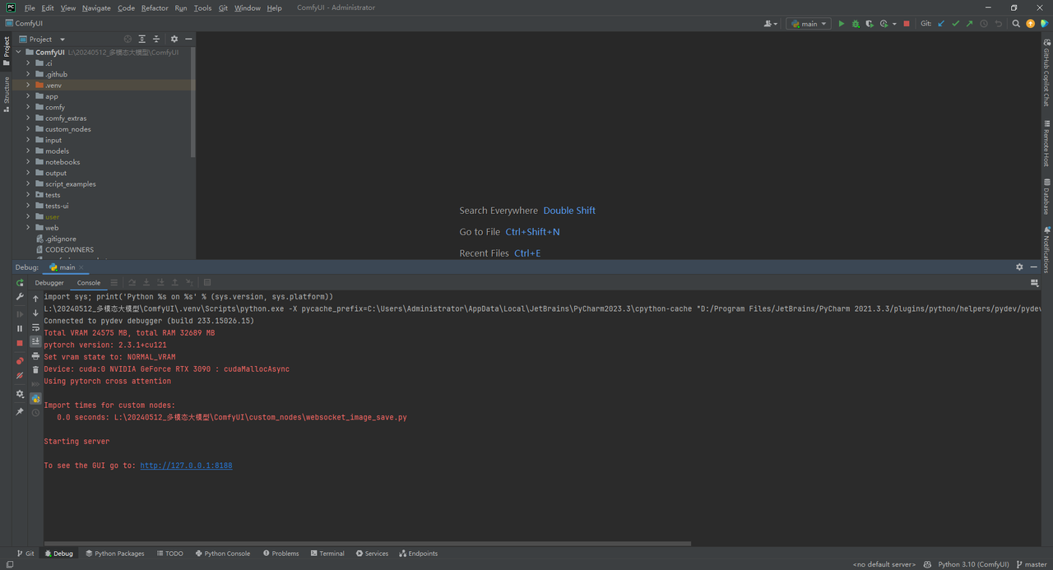Open the Problems tool window
The width and height of the screenshot is (1053, 570).
[281, 554]
